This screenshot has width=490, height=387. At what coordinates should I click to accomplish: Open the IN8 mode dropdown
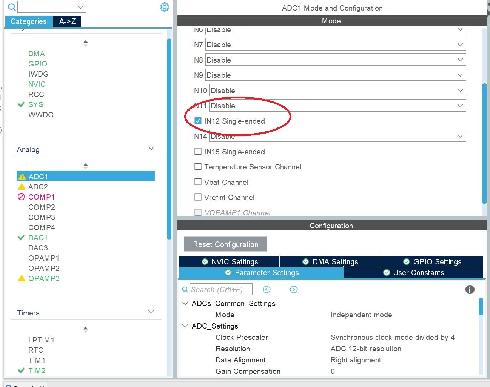336,60
